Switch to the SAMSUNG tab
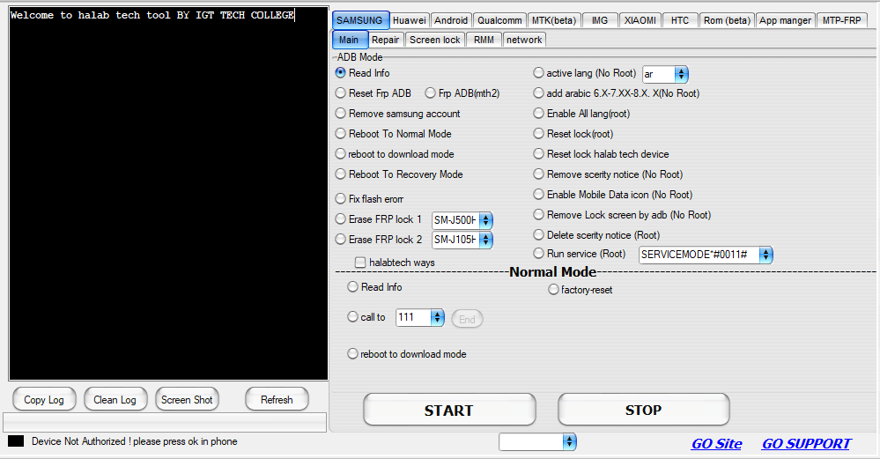The width and height of the screenshot is (880, 459). pos(359,20)
